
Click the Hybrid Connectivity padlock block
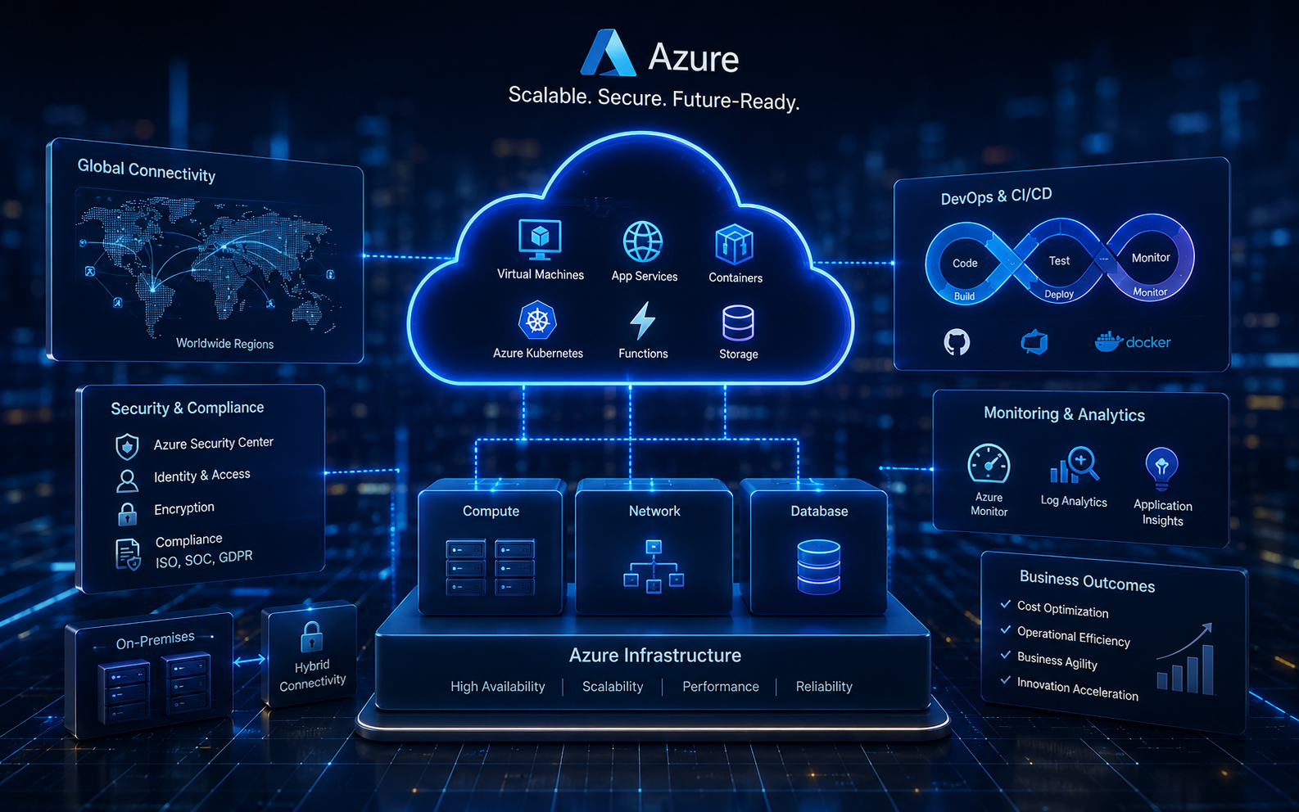(x=310, y=656)
